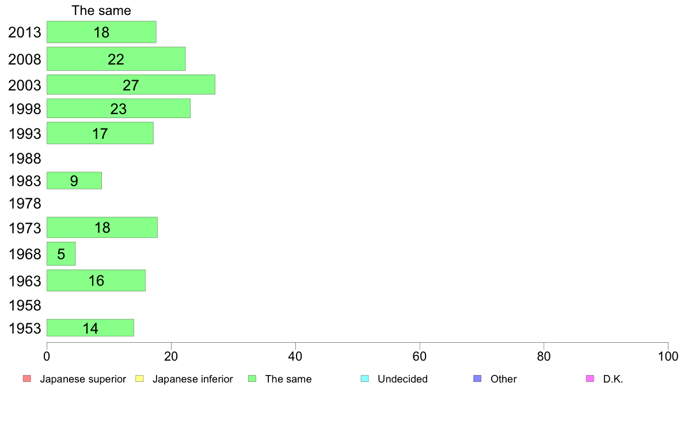684x424 pixels.
Task: Select the 1983 bar showing 9
Action: [74, 180]
